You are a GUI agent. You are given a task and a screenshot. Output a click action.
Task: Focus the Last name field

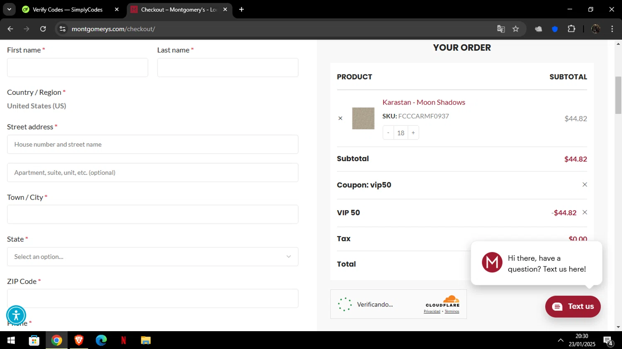click(228, 67)
